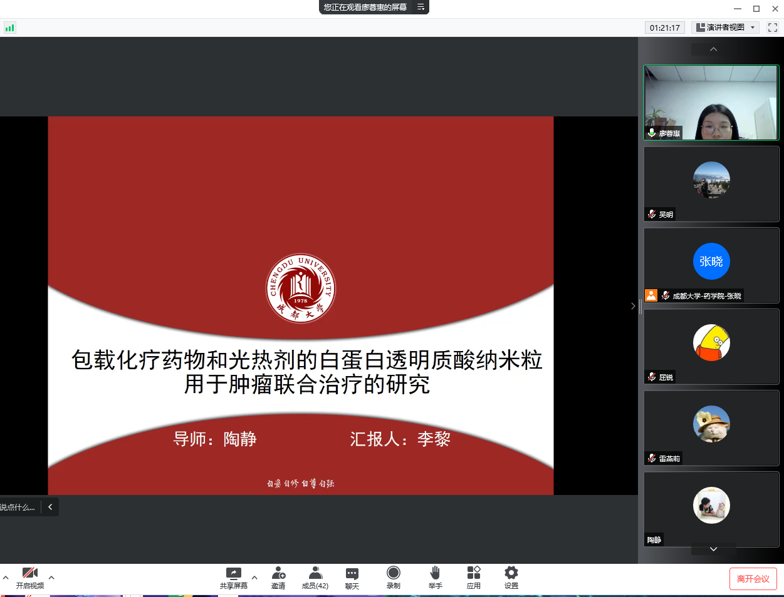Select 廖蓉惠's video thumbnail
This screenshot has width=784, height=597.
point(711,103)
